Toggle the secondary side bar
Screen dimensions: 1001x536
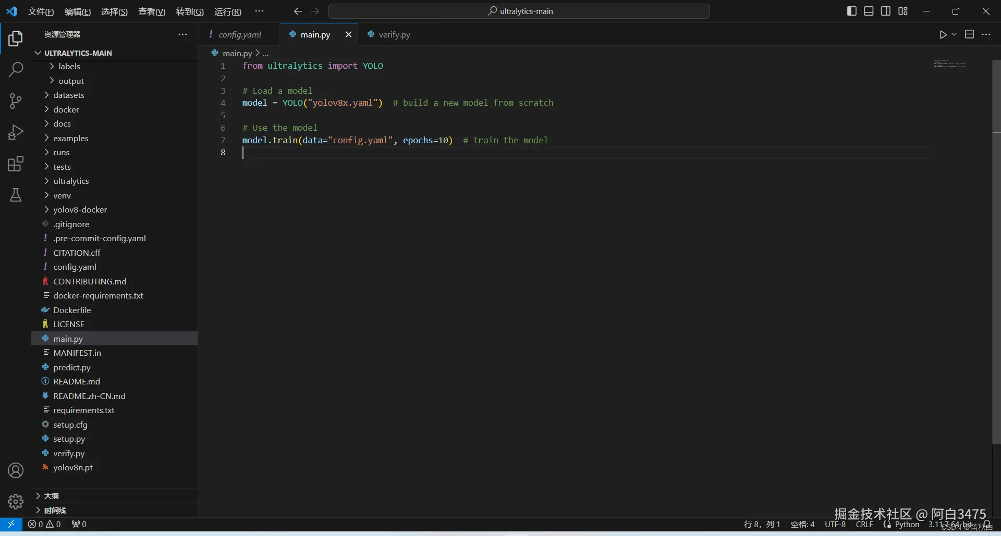(886, 11)
